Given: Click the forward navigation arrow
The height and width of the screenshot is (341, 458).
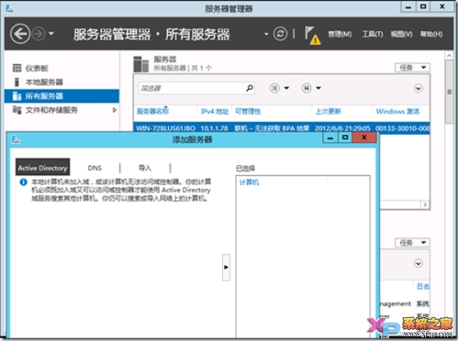Looking at the screenshot, I should 39,34.
